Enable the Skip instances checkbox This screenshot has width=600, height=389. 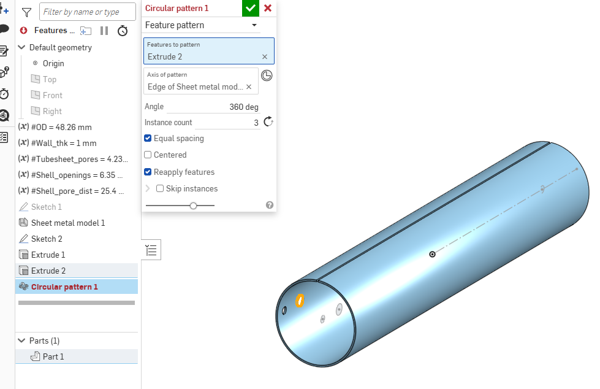click(160, 188)
